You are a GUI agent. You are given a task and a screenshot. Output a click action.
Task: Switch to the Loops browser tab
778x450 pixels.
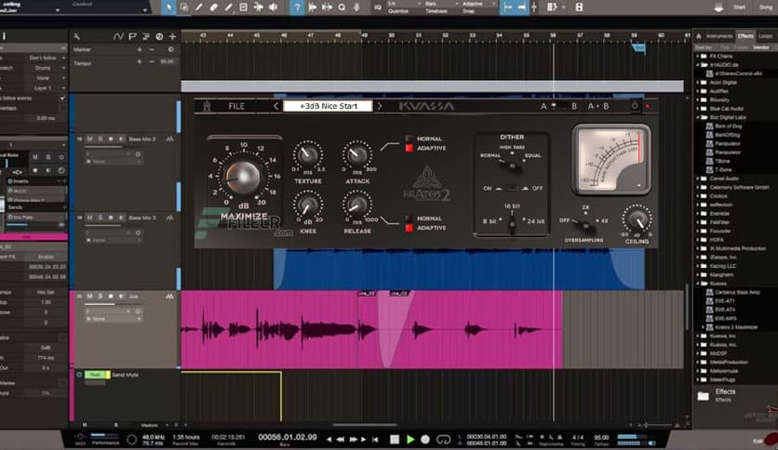click(766, 36)
